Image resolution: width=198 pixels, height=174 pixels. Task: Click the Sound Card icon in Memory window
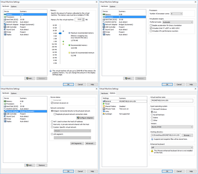(5, 30)
